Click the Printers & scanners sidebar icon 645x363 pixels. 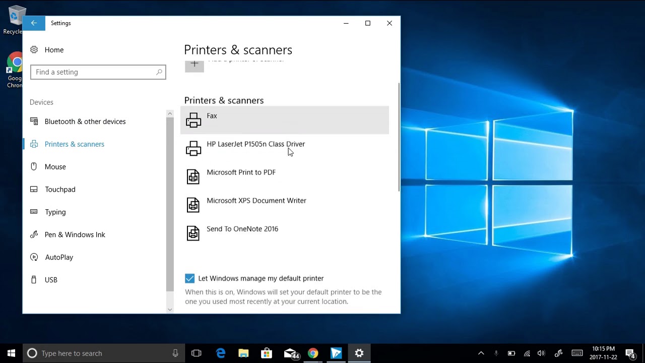[34, 144]
